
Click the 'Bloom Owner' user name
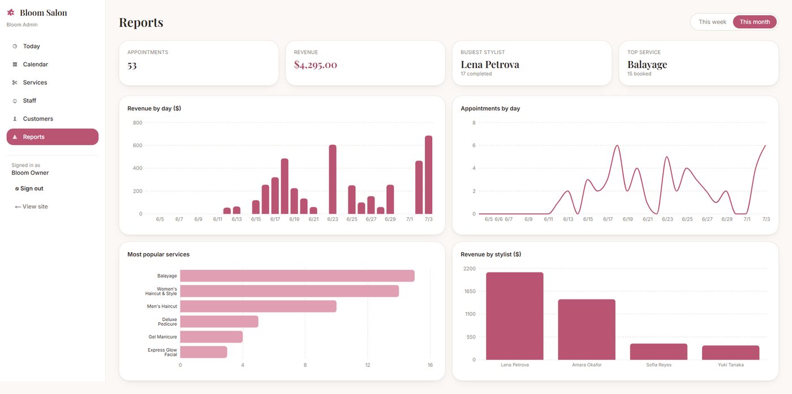(x=30, y=173)
